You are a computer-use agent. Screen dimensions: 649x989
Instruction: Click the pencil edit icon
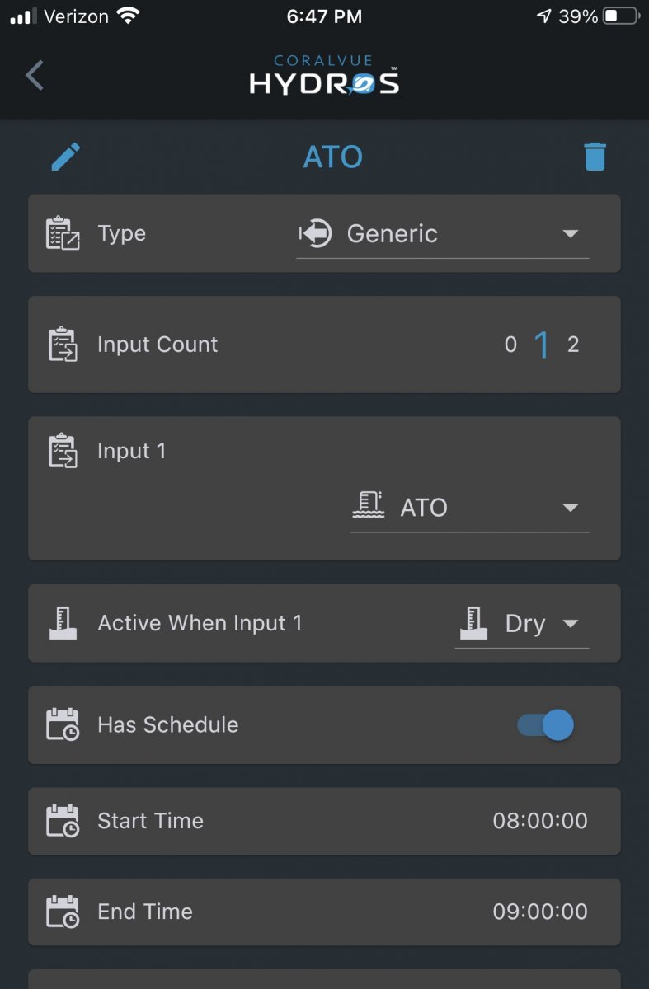[x=66, y=157]
